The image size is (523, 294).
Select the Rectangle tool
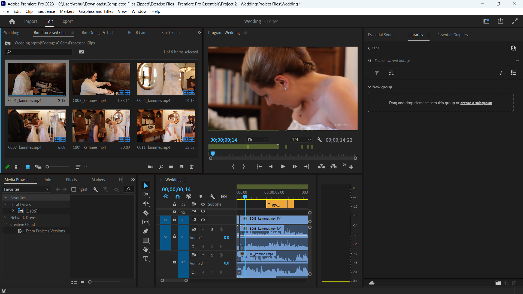(x=146, y=240)
